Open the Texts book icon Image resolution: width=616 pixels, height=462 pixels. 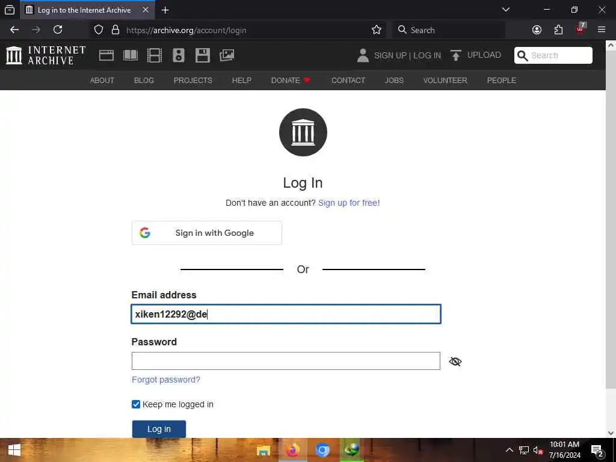[x=131, y=55]
